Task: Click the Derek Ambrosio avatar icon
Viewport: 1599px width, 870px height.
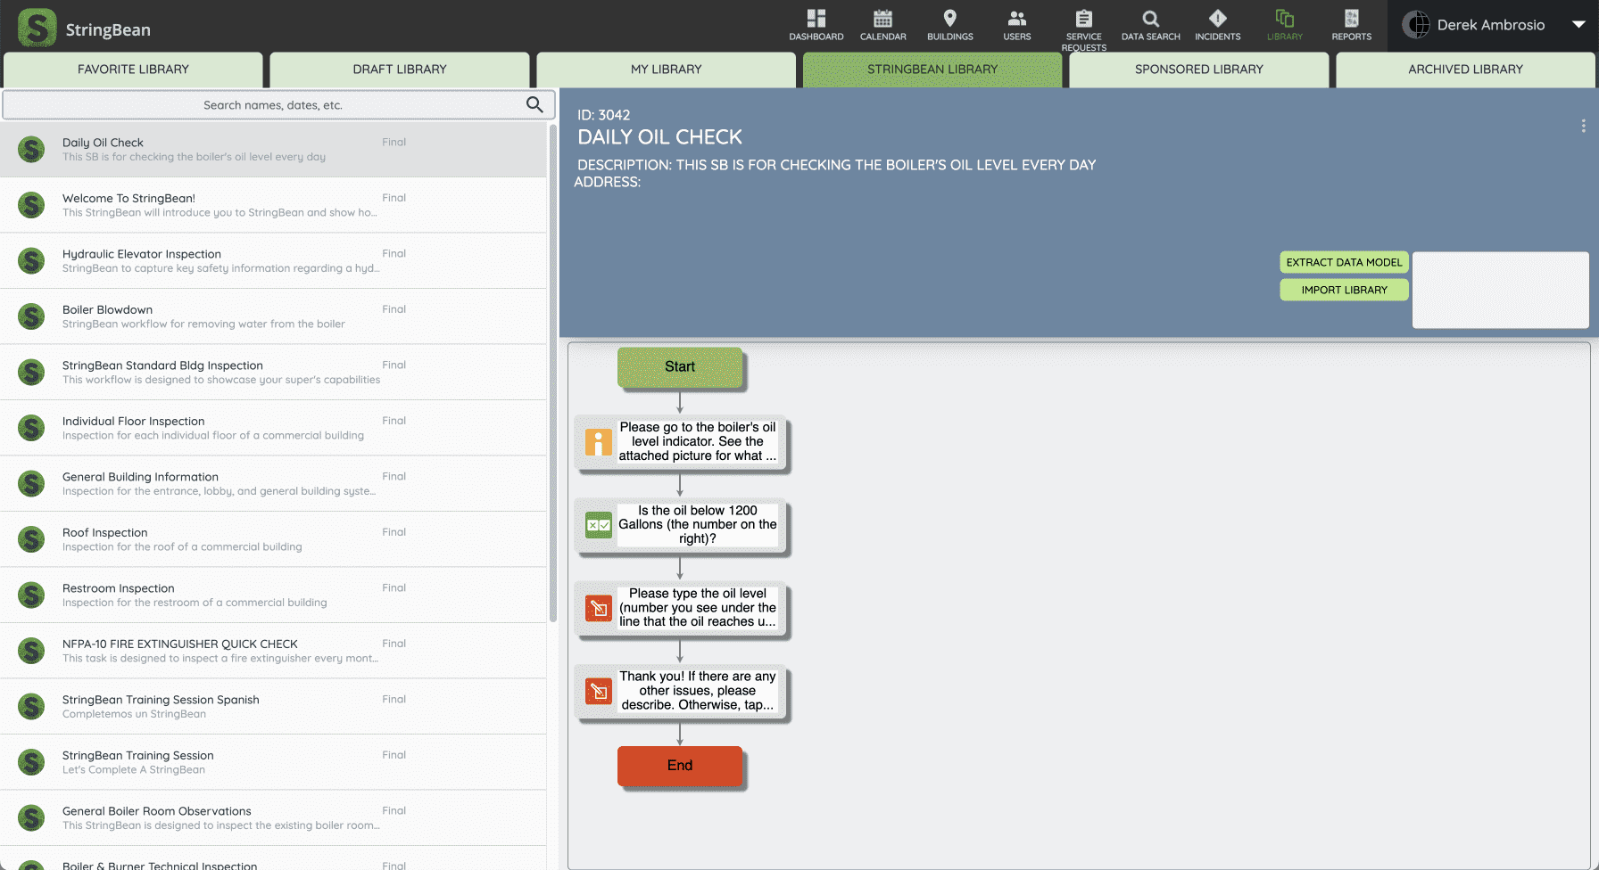Action: (1415, 25)
